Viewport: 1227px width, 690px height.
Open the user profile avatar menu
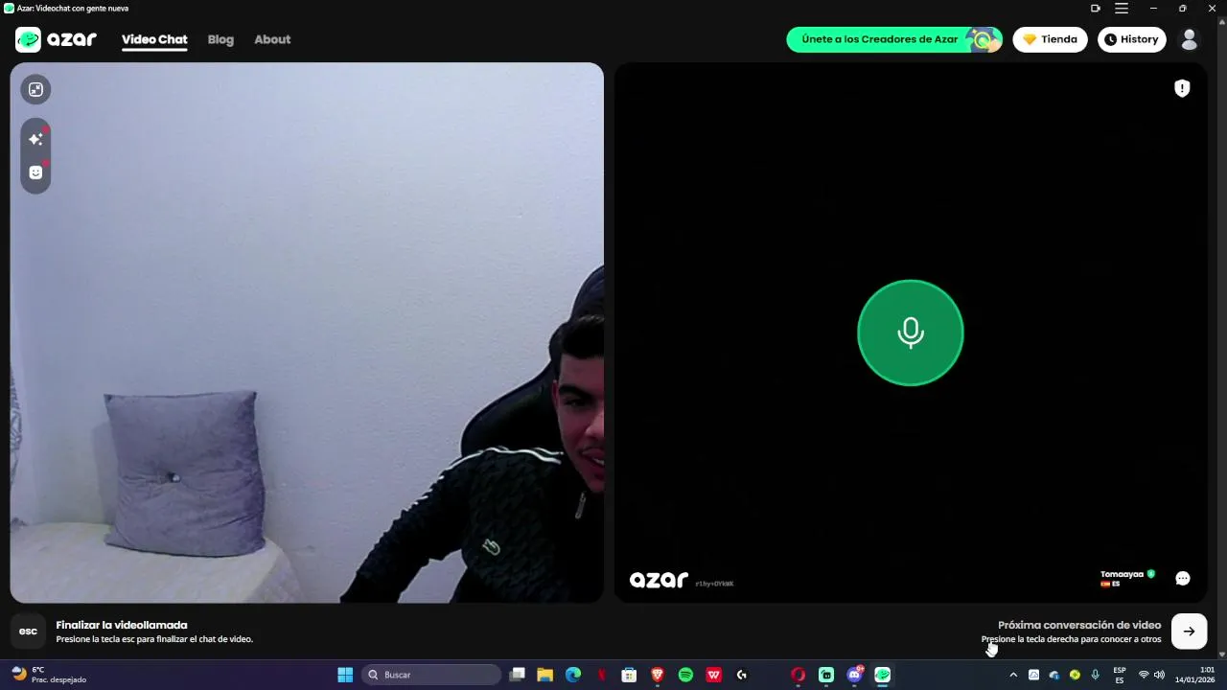(x=1190, y=39)
